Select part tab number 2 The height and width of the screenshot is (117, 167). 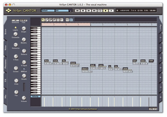click(160, 37)
